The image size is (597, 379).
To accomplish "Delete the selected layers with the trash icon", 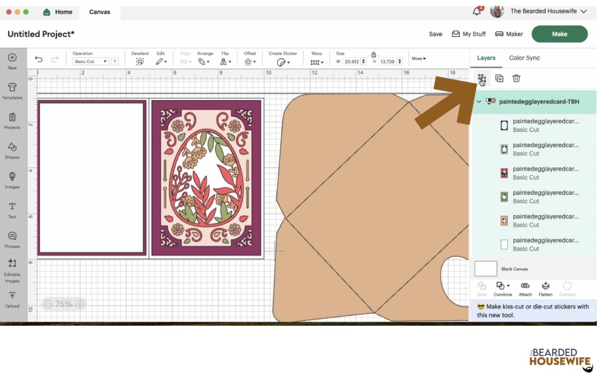I will pyautogui.click(x=516, y=78).
